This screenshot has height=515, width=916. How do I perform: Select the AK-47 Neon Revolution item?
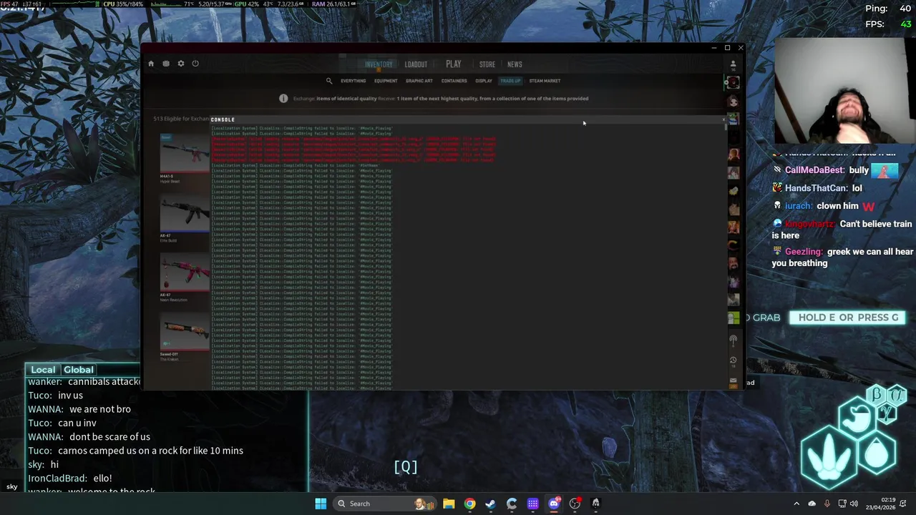tap(184, 278)
